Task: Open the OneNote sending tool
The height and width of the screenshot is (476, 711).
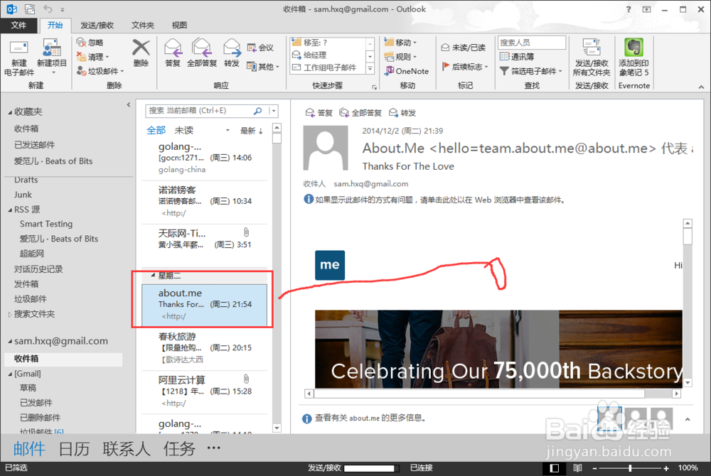Action: 407,71
